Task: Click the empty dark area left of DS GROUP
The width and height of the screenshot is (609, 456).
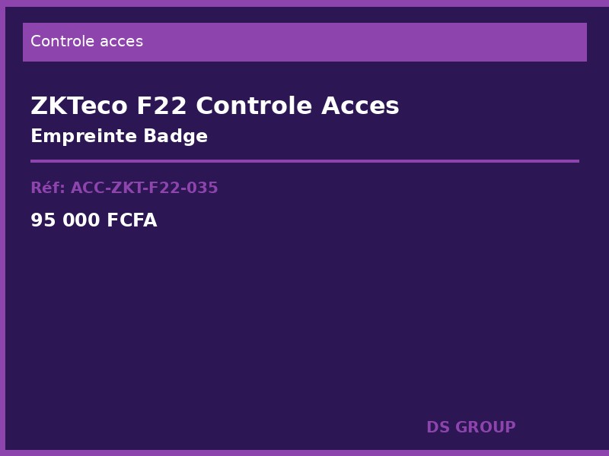Action: coord(228,428)
